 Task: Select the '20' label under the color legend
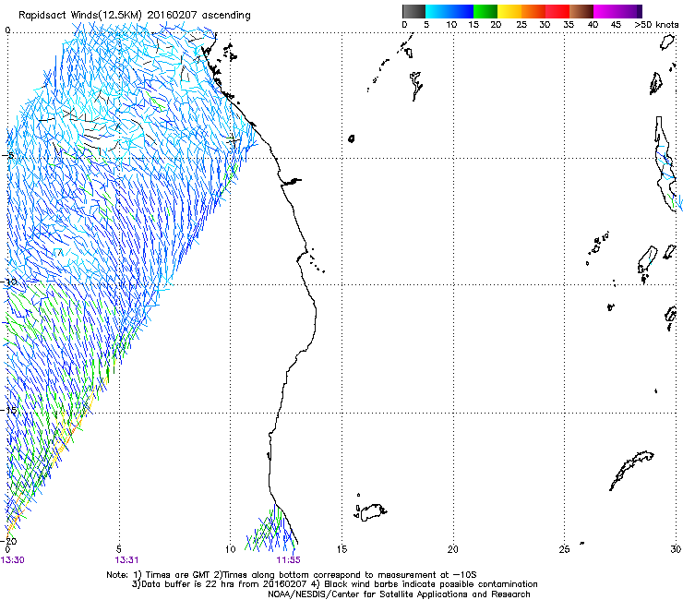[x=496, y=25]
